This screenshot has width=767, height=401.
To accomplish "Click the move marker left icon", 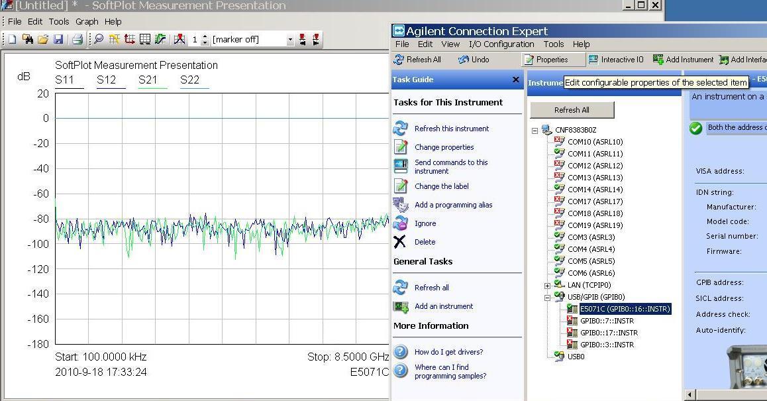I will point(302,40).
